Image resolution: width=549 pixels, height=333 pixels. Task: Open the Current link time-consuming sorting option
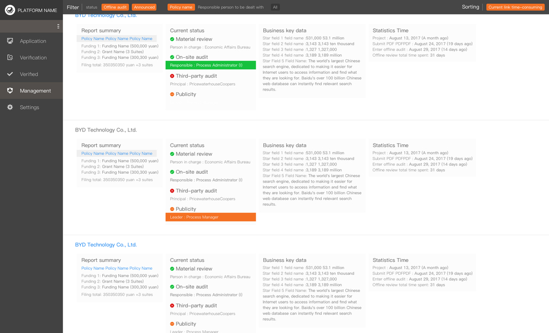coord(515,7)
